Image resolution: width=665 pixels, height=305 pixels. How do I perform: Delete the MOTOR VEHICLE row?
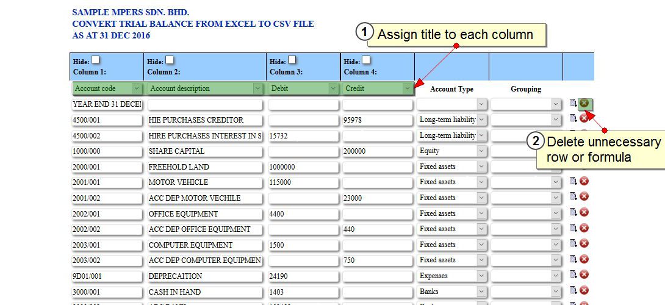click(x=584, y=181)
